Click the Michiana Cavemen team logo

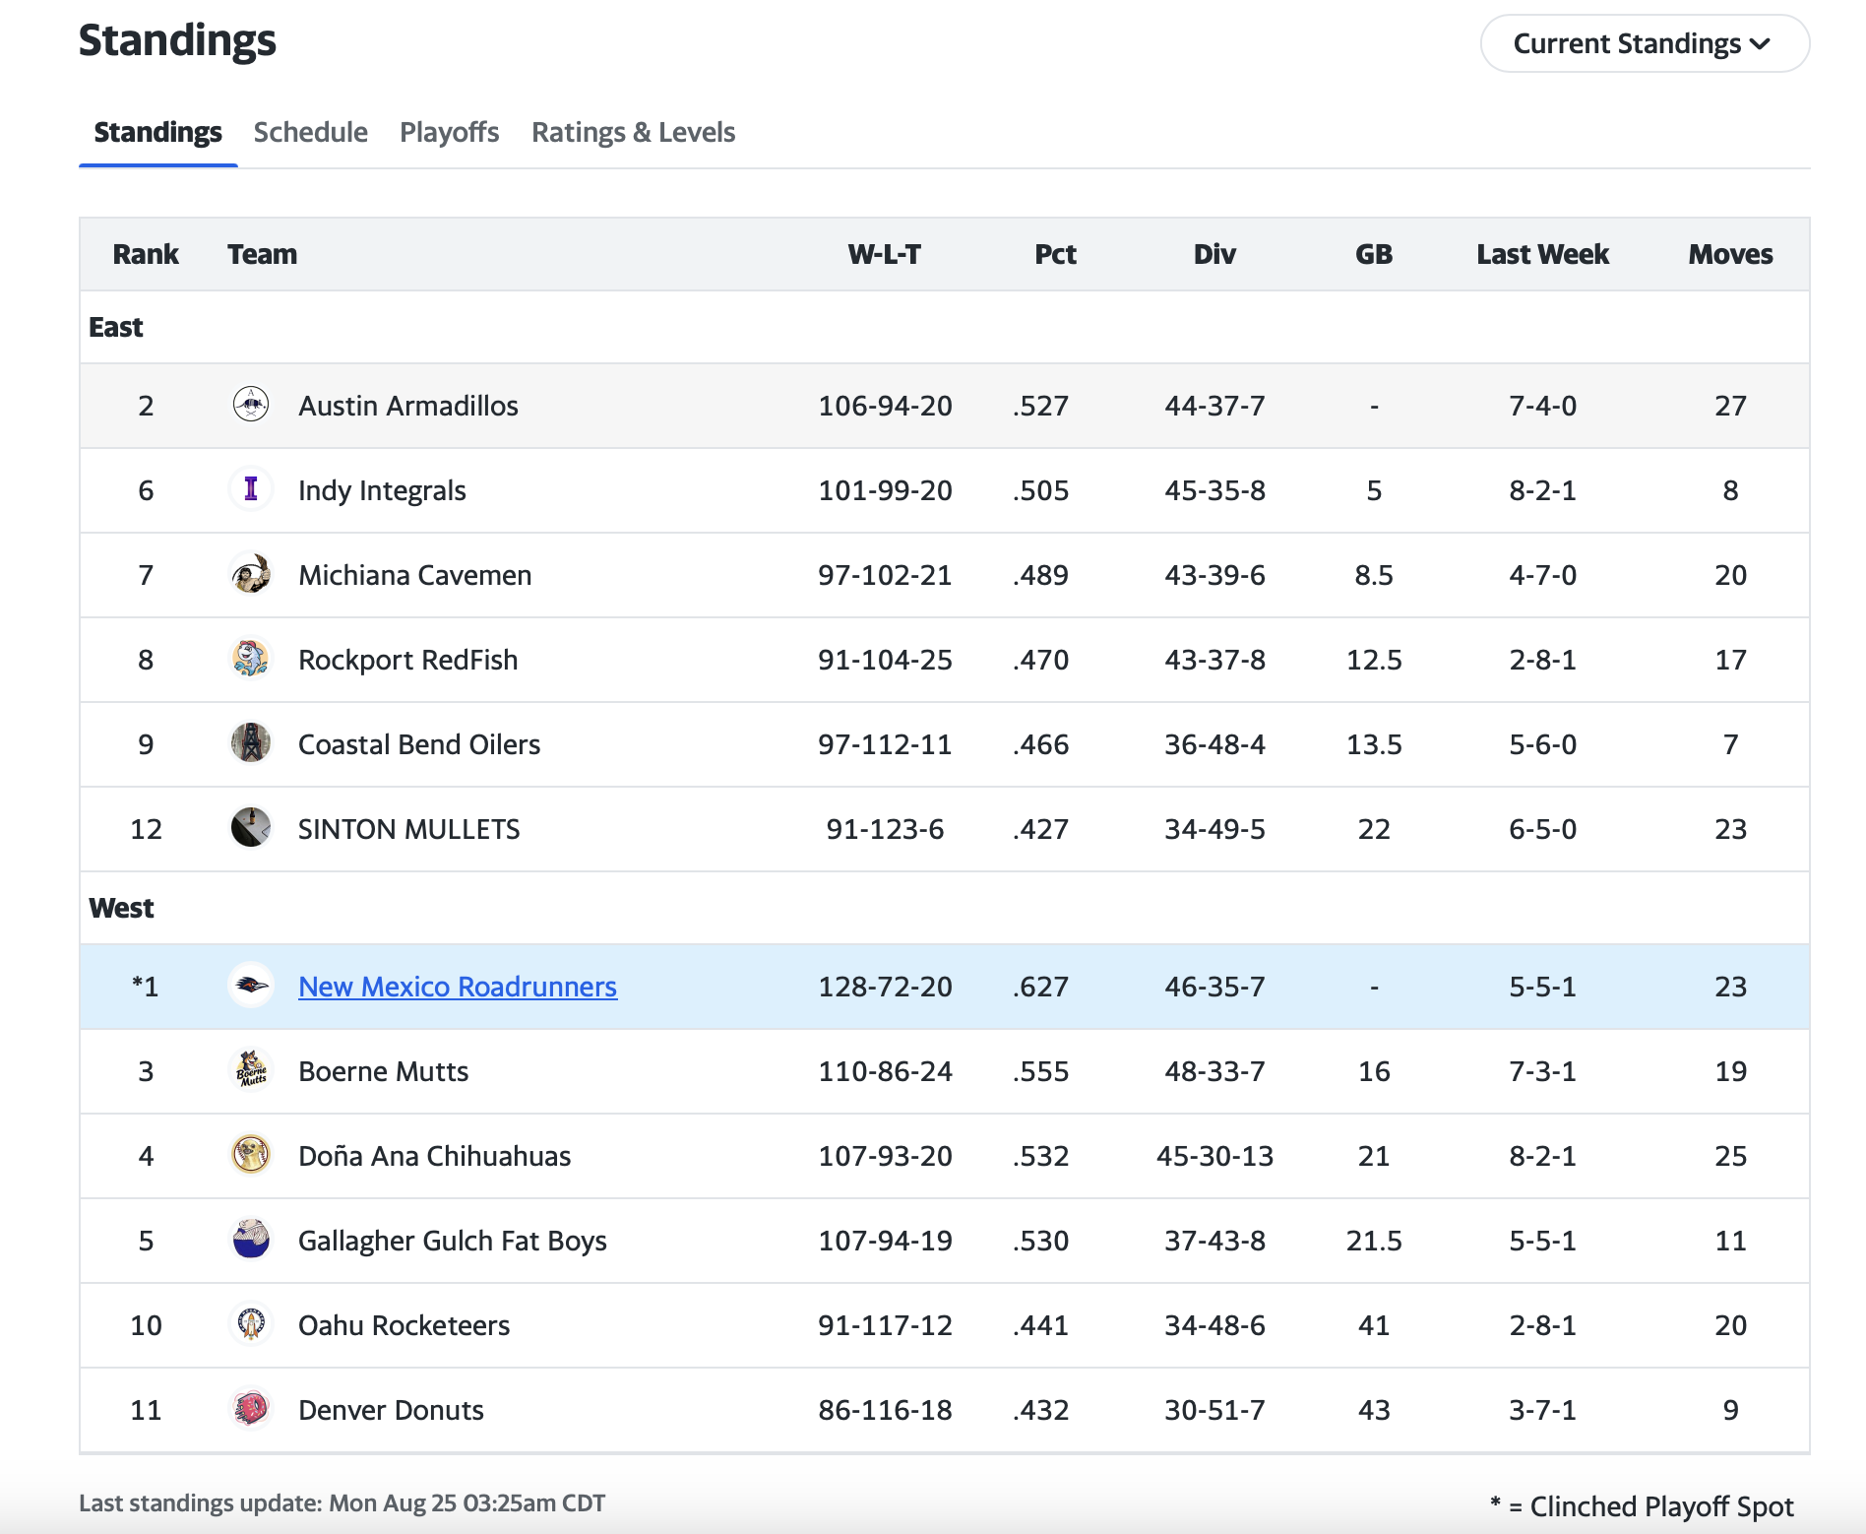251,574
